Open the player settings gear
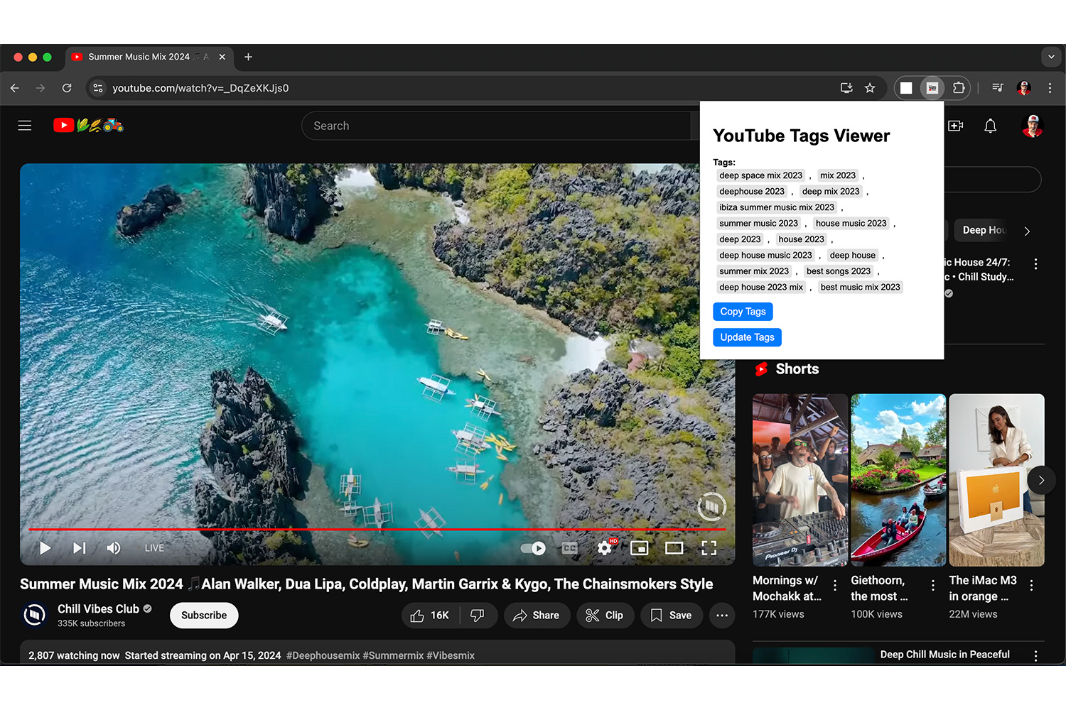Screen dimensions: 1066x710 (x=605, y=548)
